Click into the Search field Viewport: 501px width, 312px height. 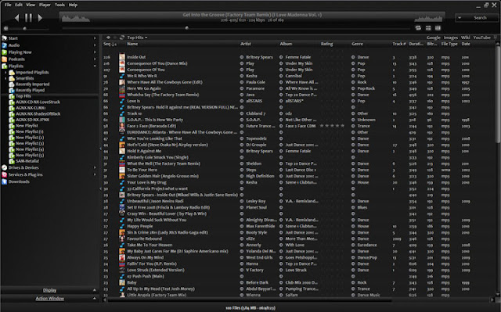click(480, 18)
